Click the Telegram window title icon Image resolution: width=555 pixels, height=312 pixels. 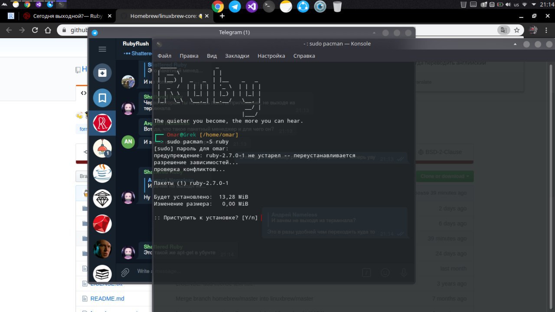click(x=95, y=33)
